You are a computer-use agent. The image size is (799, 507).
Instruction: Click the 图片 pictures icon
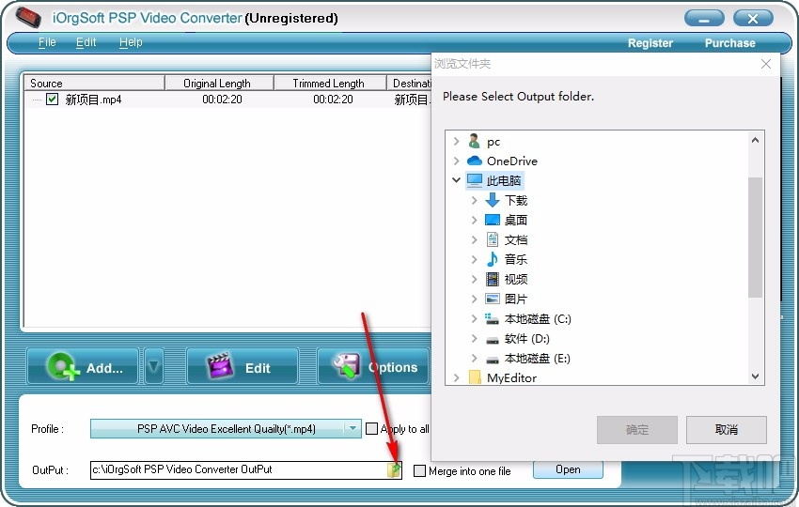click(493, 299)
